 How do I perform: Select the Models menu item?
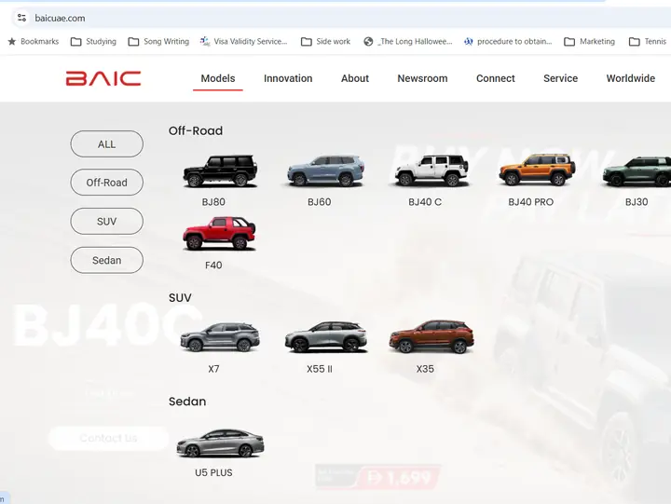(218, 78)
